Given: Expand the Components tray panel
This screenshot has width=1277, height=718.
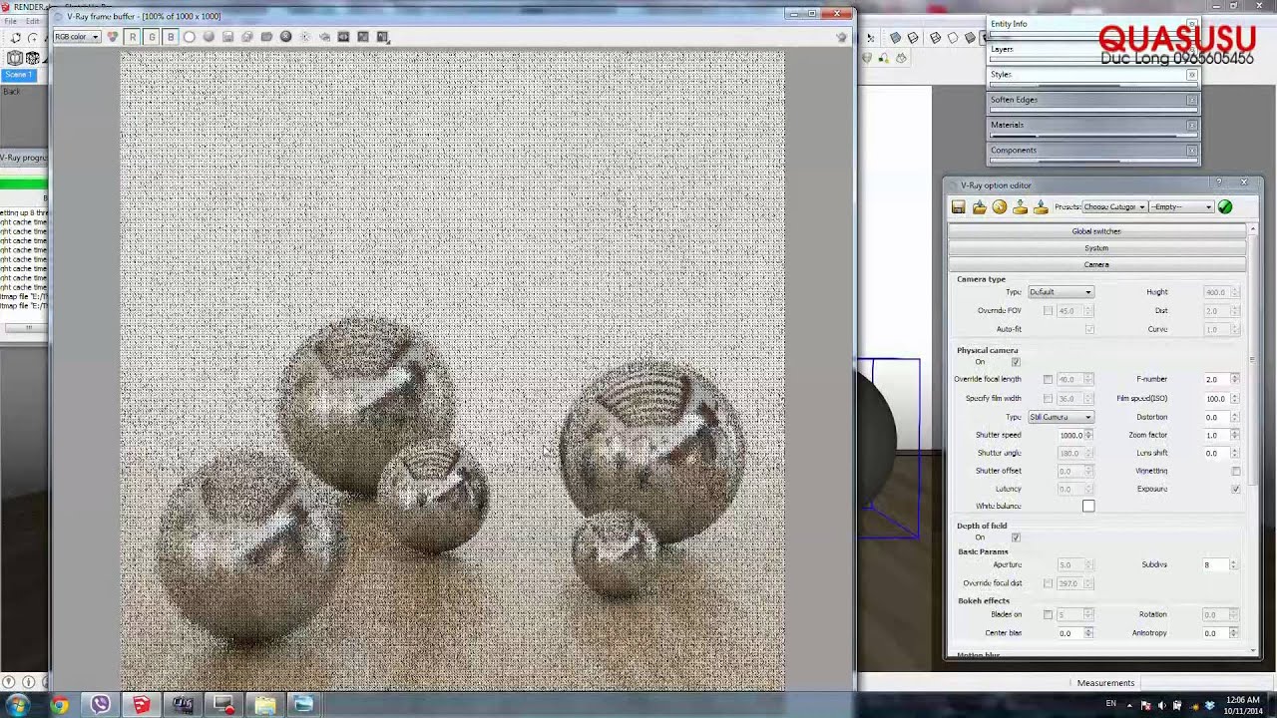Looking at the screenshot, I should pos(1093,151).
